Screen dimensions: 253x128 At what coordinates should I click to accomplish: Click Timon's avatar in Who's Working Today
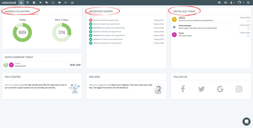(x=11, y=65)
